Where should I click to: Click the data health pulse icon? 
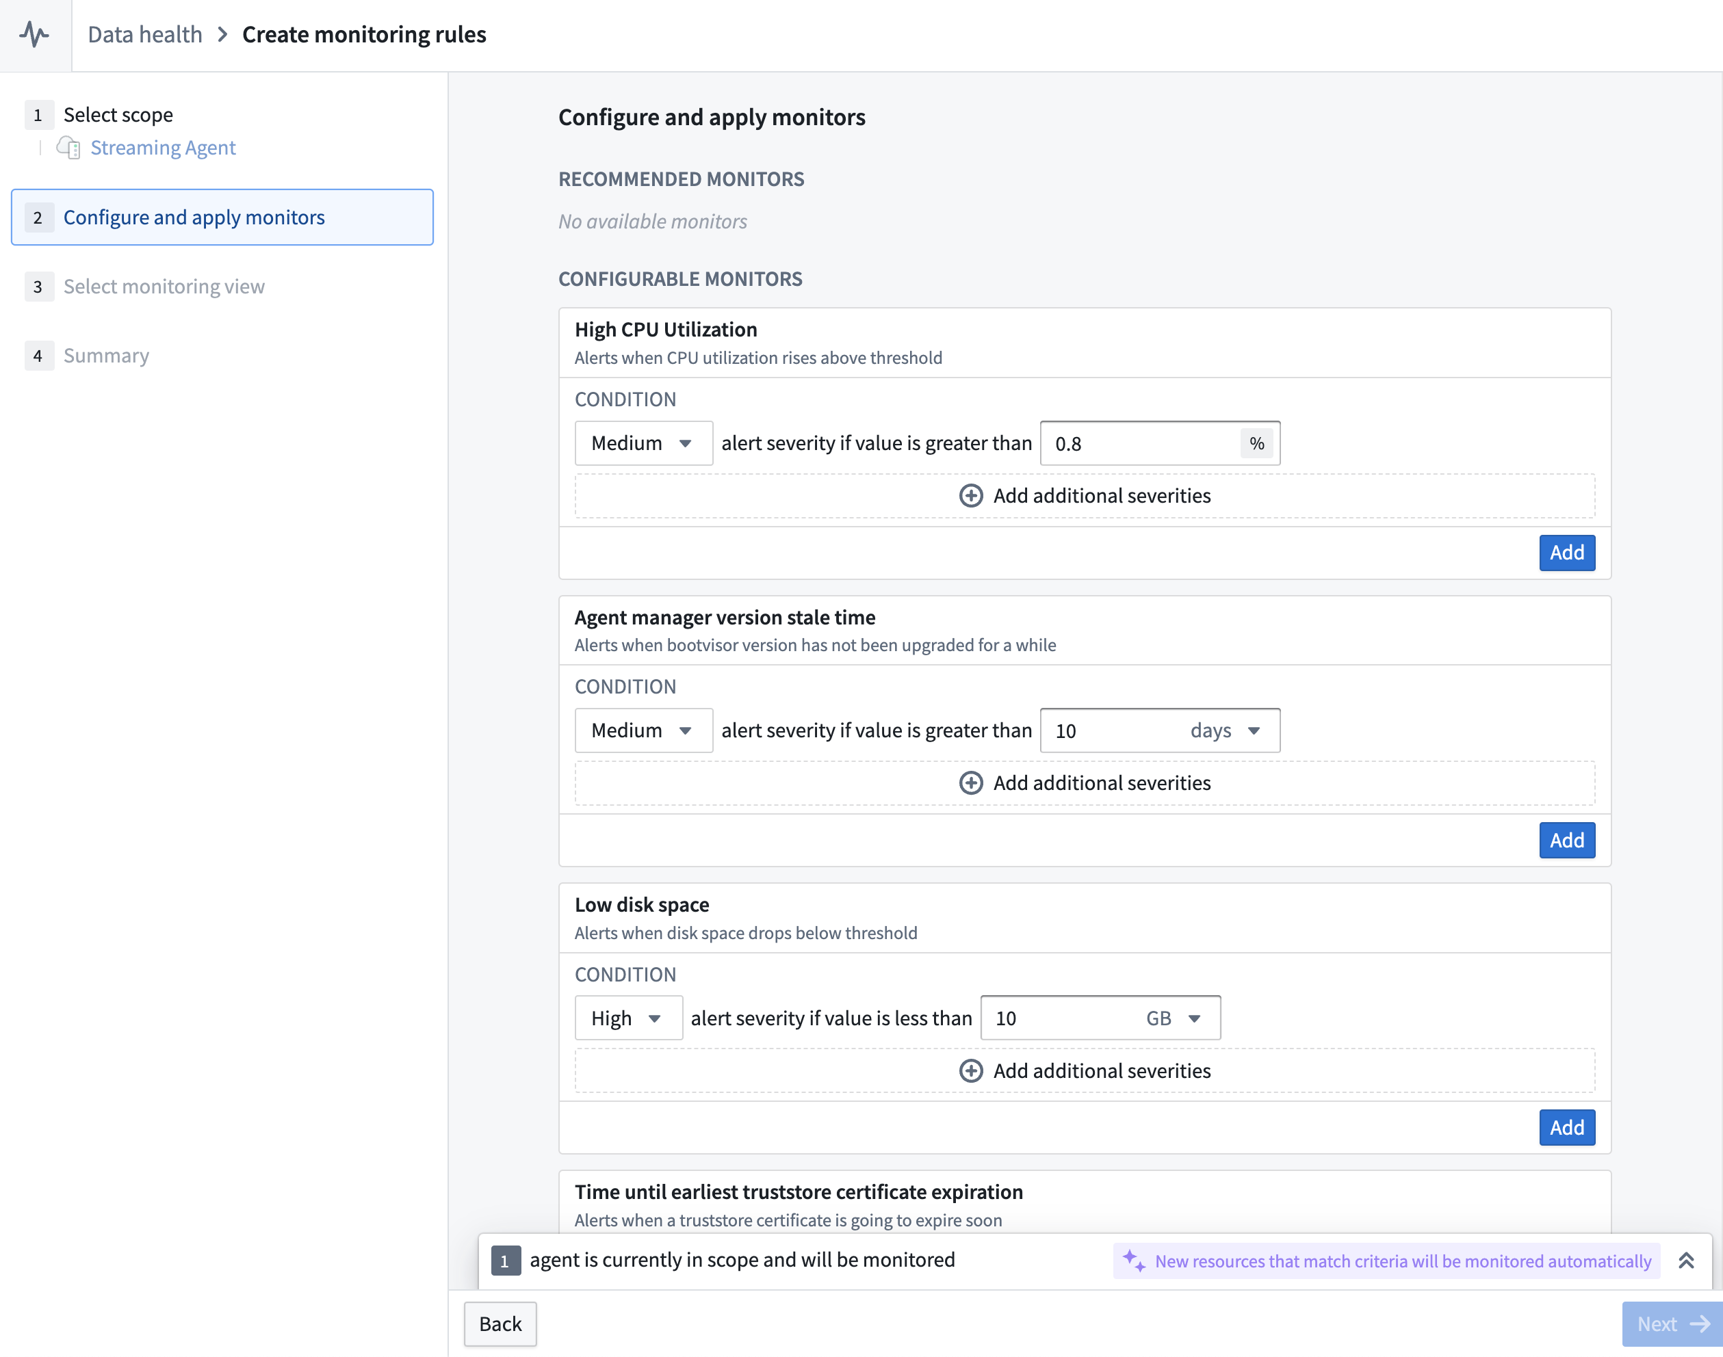34,35
